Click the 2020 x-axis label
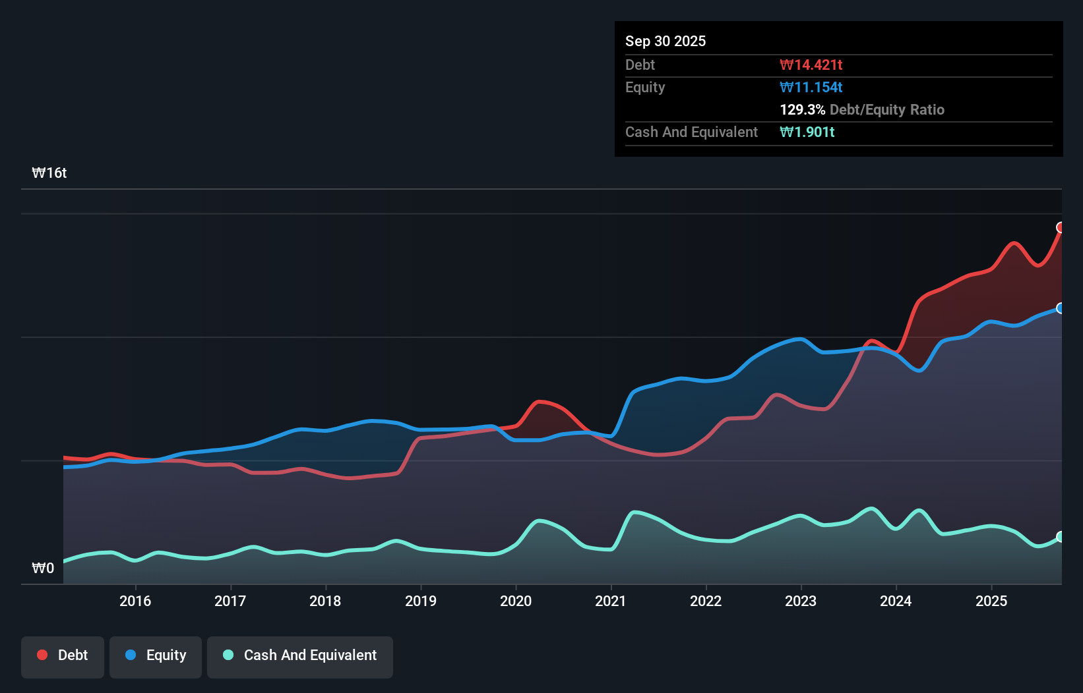Viewport: 1083px width, 693px height. (x=516, y=601)
